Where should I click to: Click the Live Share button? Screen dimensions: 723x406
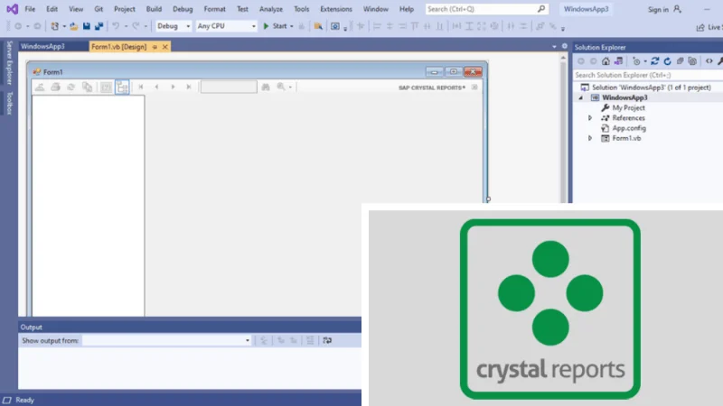(x=709, y=27)
